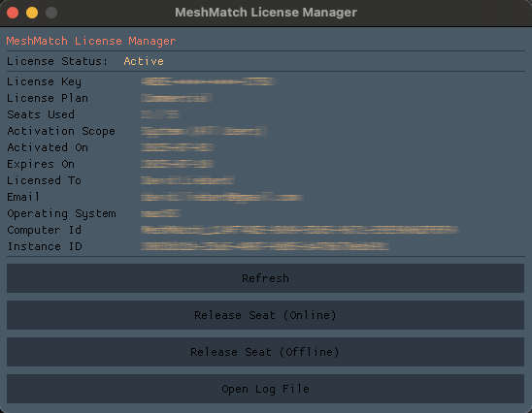532x413 pixels.
Task: Minimize the window with yellow button
Action: pyautogui.click(x=32, y=13)
